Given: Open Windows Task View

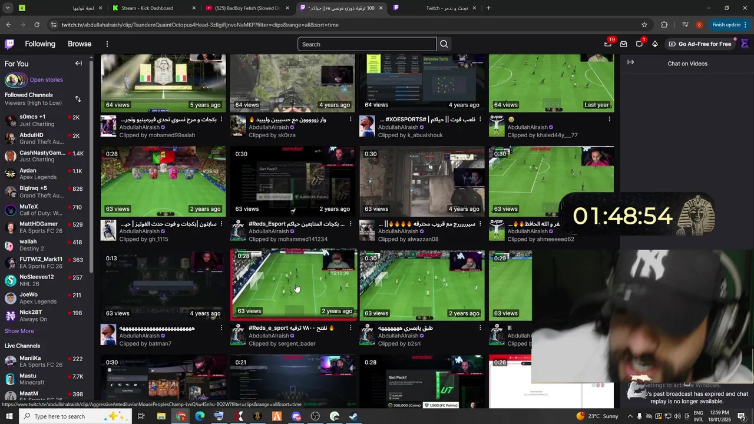Looking at the screenshot, I should (141, 416).
